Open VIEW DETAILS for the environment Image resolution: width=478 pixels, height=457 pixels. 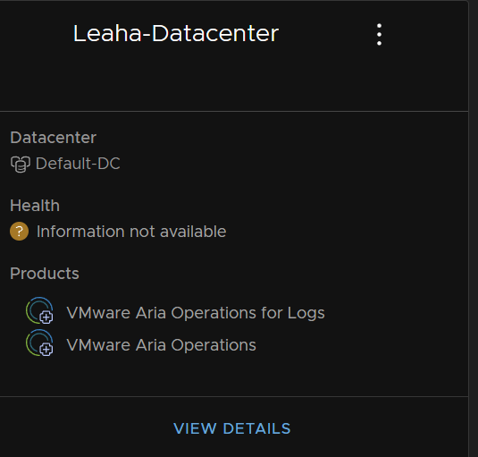tap(232, 428)
